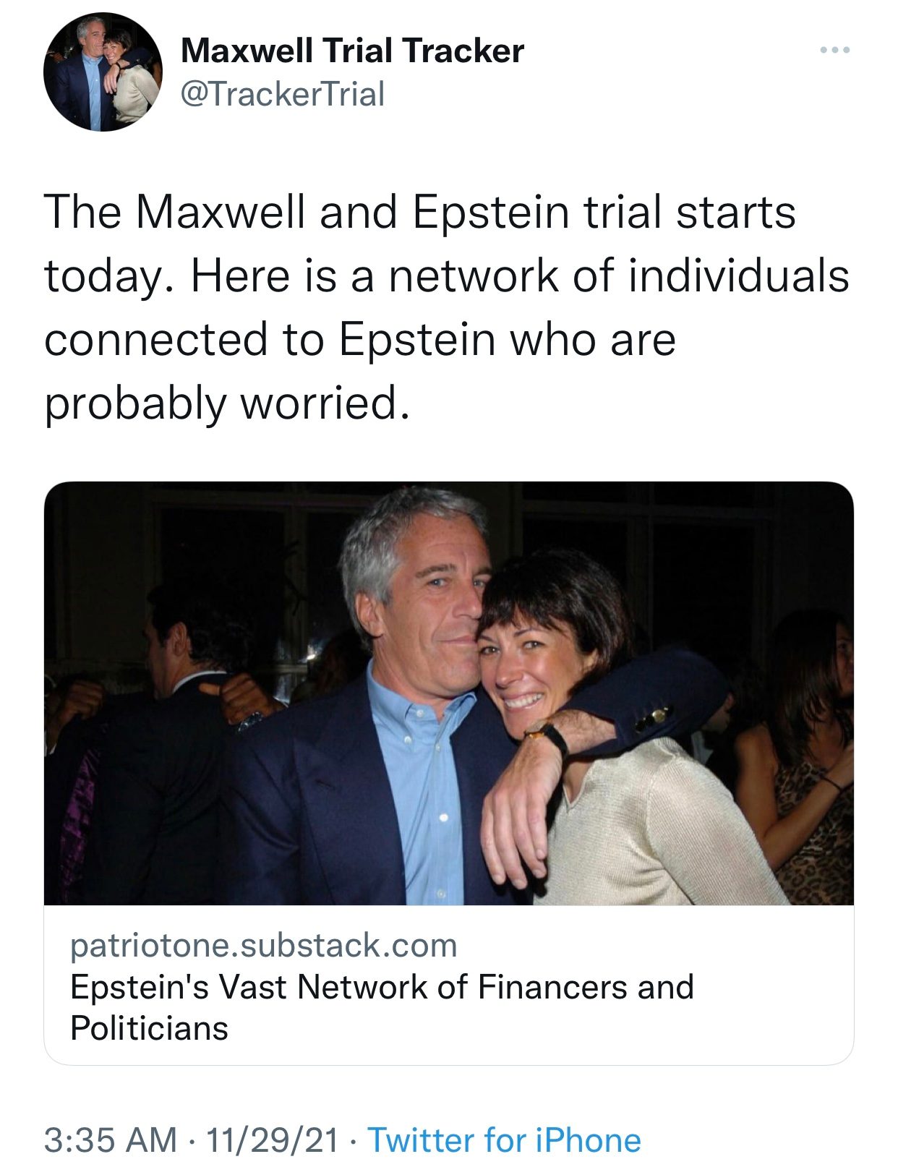Click the Maxwell Trial Tracker profile avatar

point(103,72)
